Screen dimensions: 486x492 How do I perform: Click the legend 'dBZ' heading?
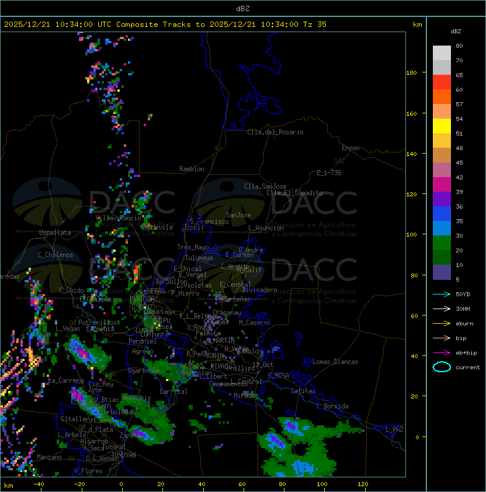point(456,32)
